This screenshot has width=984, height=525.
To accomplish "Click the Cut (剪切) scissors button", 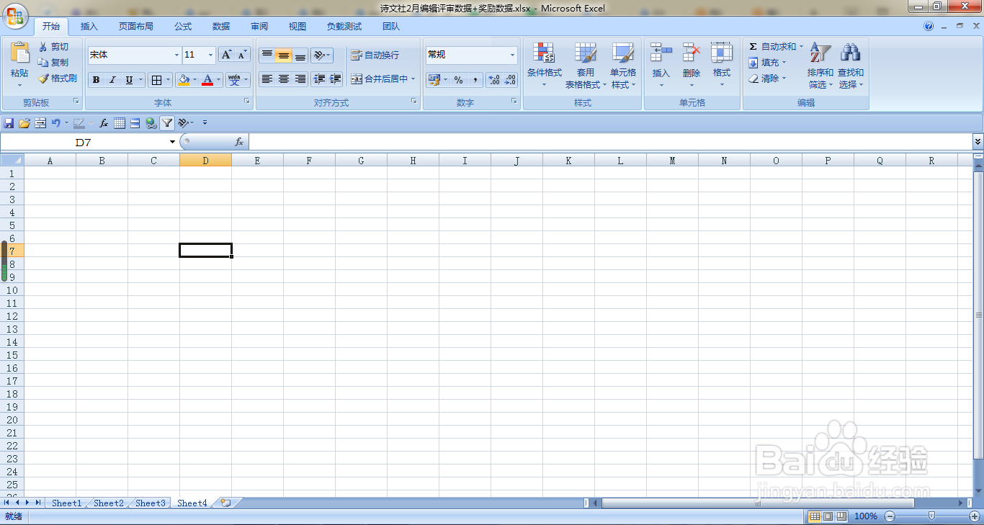I will coord(53,47).
